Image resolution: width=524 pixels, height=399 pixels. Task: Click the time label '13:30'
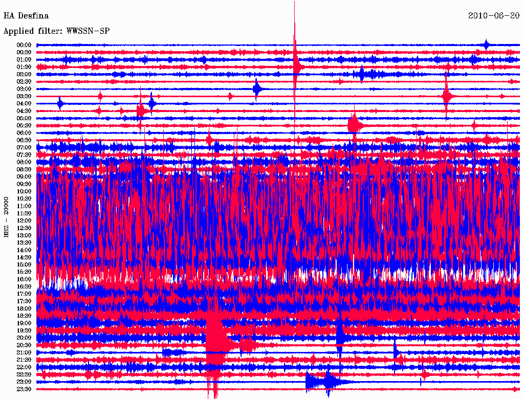pos(24,242)
